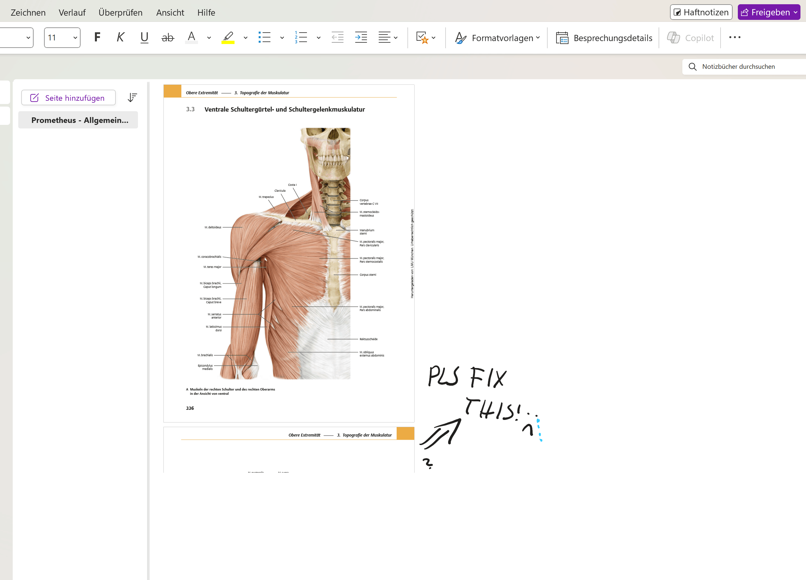The width and height of the screenshot is (806, 580).
Task: Insert a numbered list
Action: [x=301, y=37]
